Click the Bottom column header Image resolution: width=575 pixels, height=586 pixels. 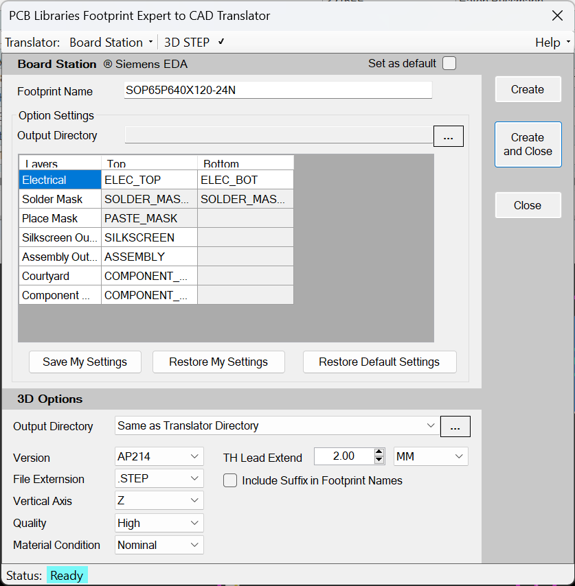[x=245, y=163]
